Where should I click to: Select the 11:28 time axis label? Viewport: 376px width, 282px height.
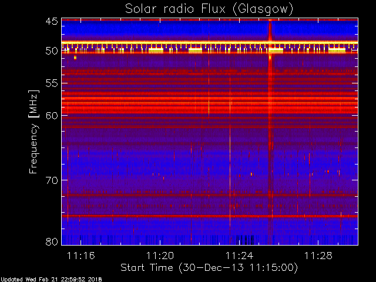tap(318, 256)
